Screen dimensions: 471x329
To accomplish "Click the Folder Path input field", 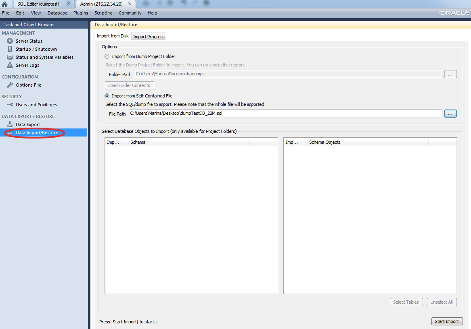I will click(x=288, y=74).
